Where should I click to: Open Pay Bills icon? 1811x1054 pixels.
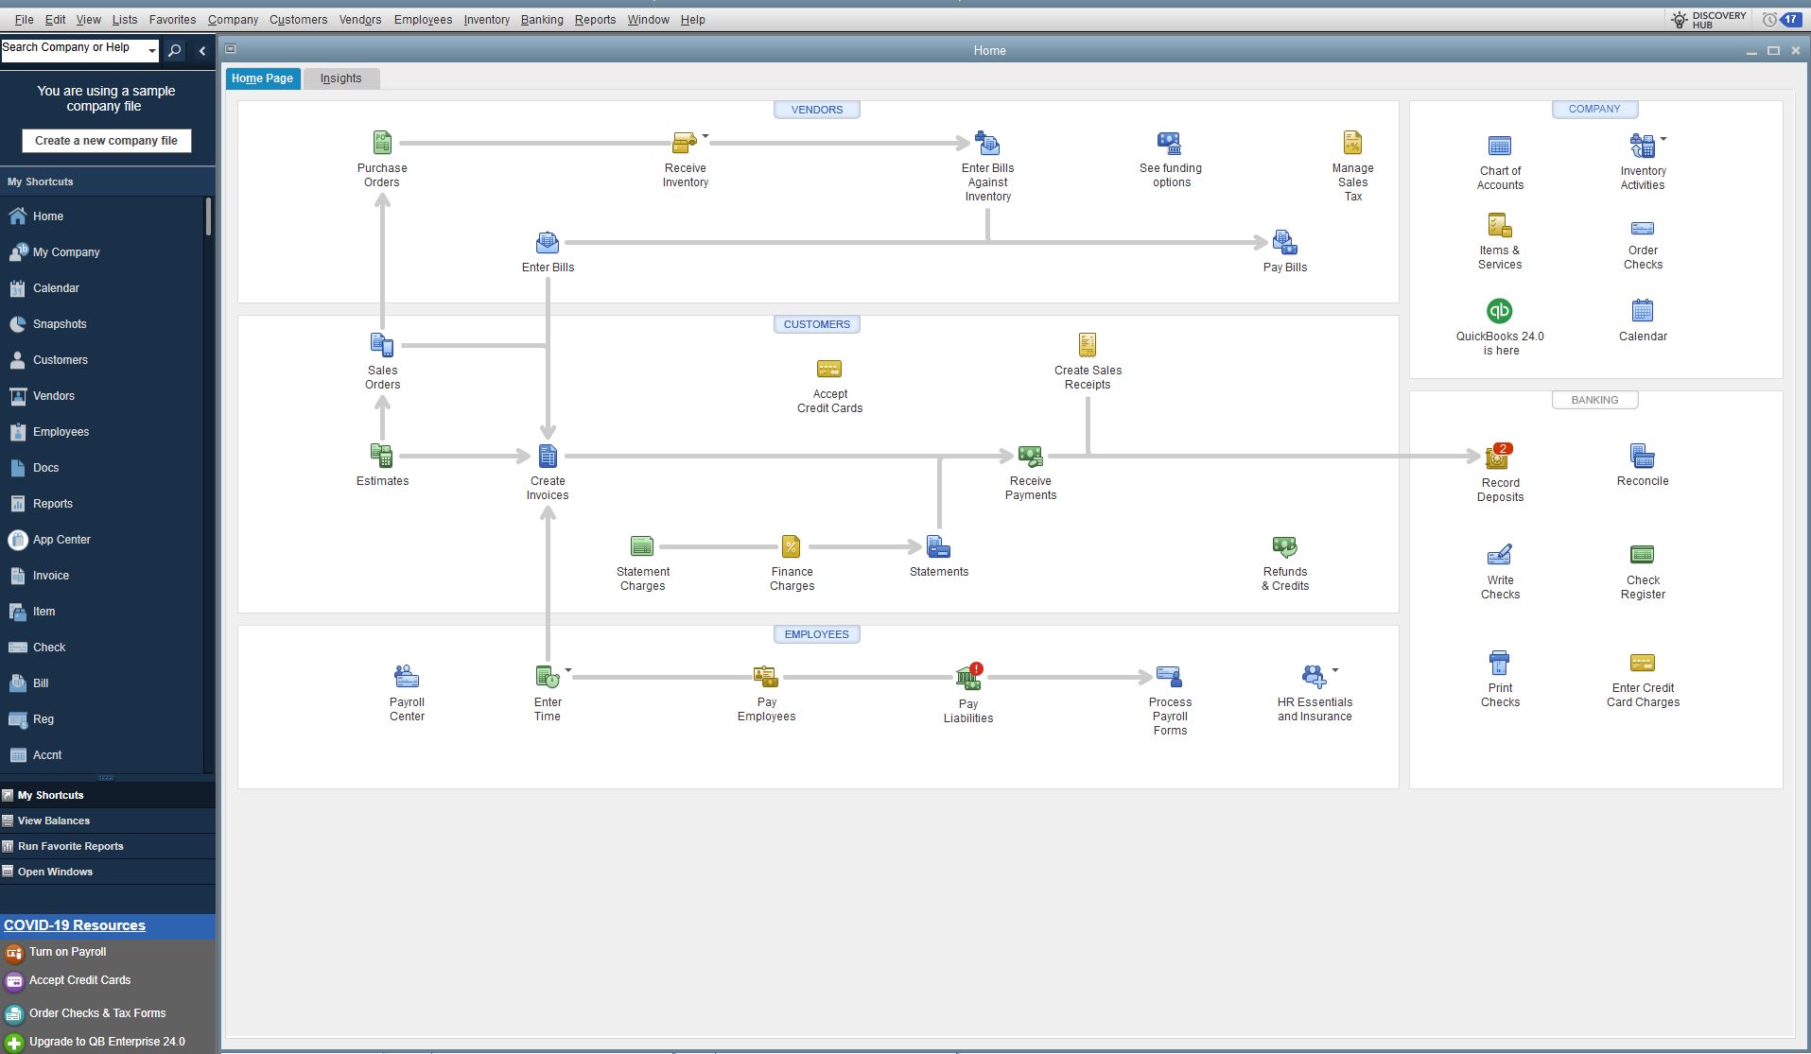[x=1284, y=242]
